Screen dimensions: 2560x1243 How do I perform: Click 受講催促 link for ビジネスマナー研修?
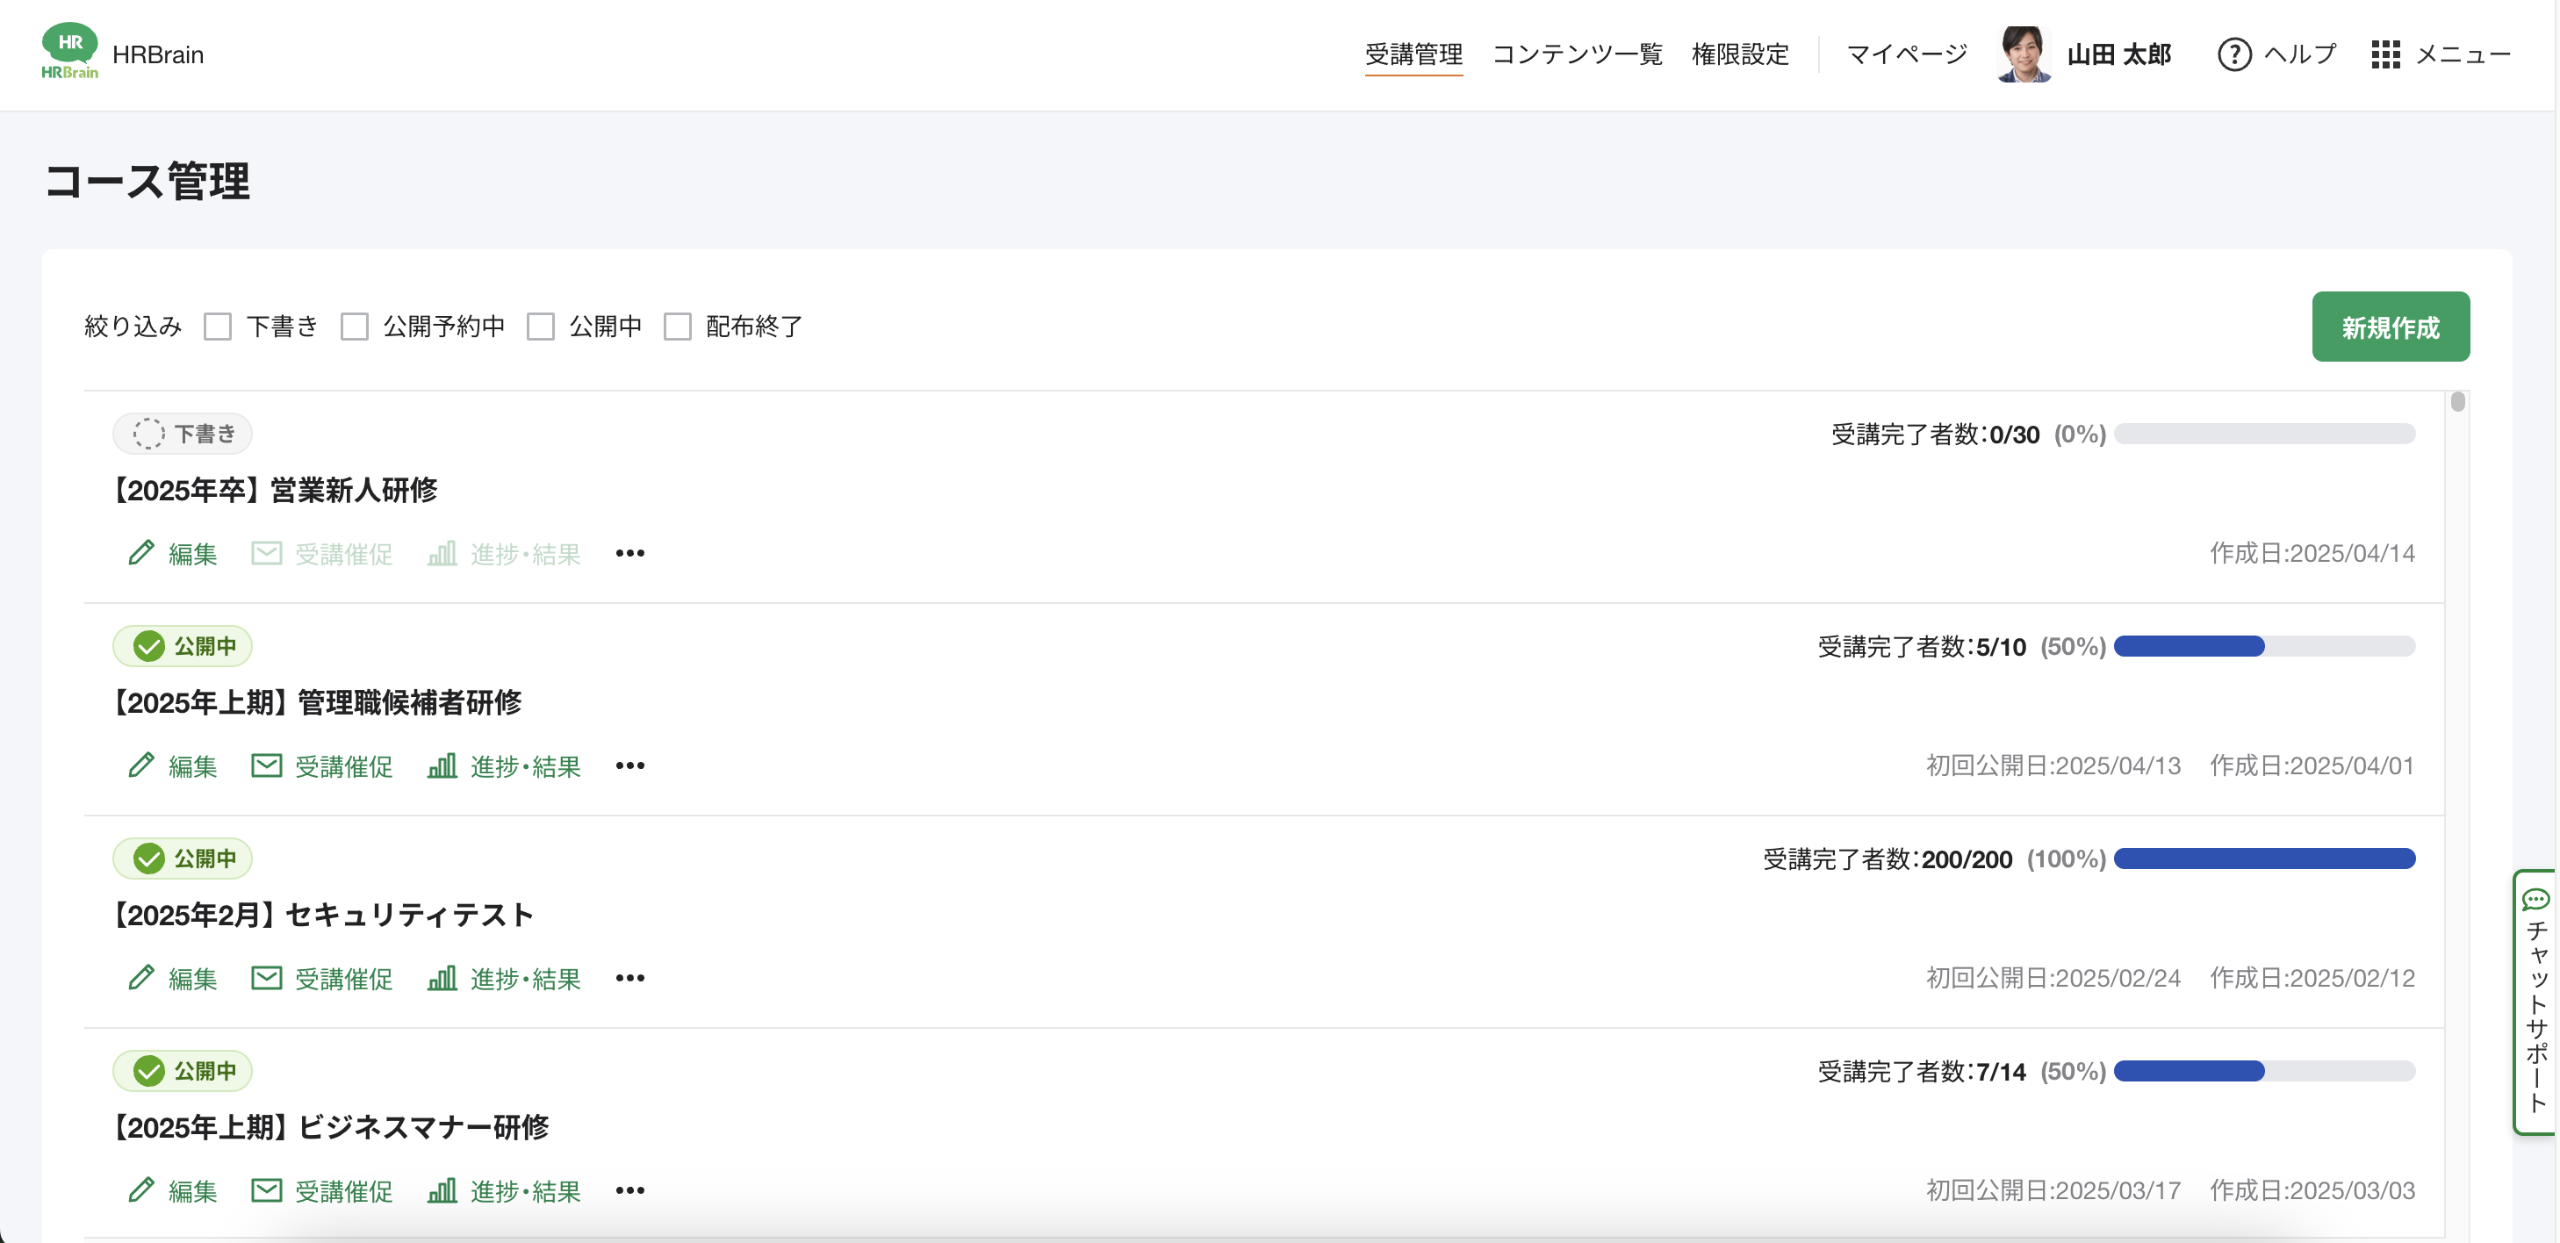344,1191
